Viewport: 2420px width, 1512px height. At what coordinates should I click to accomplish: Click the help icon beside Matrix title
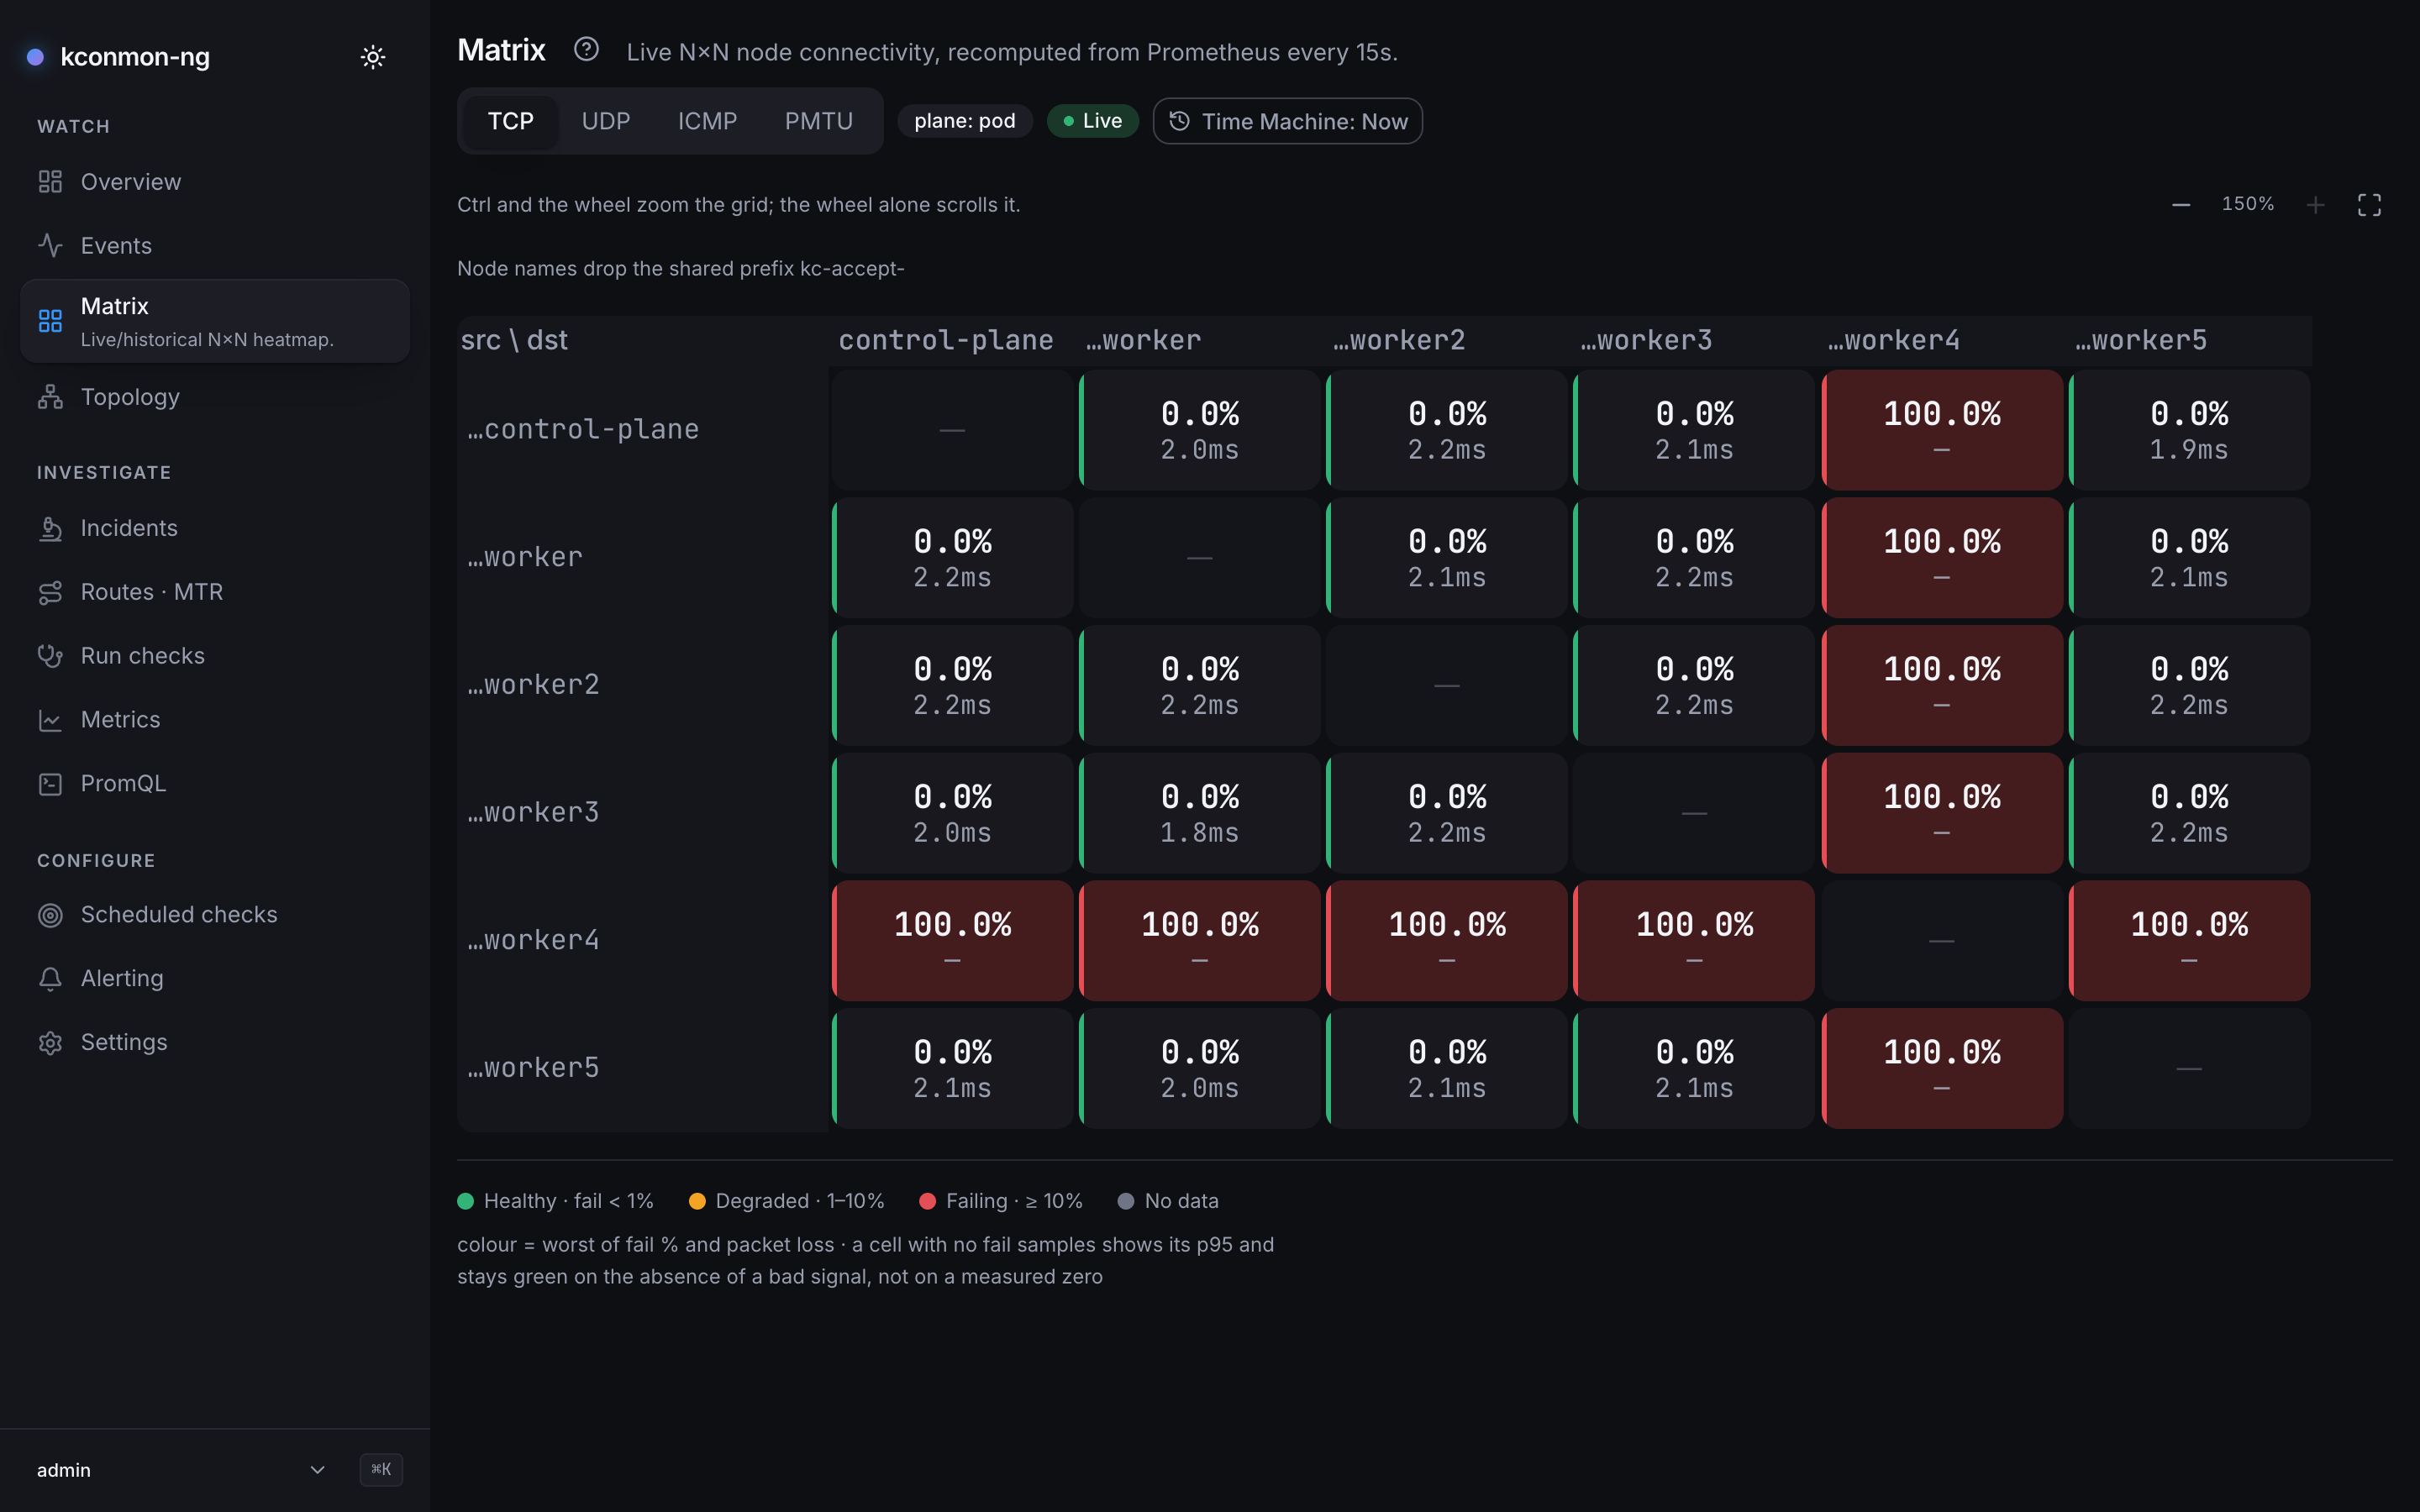click(586, 49)
